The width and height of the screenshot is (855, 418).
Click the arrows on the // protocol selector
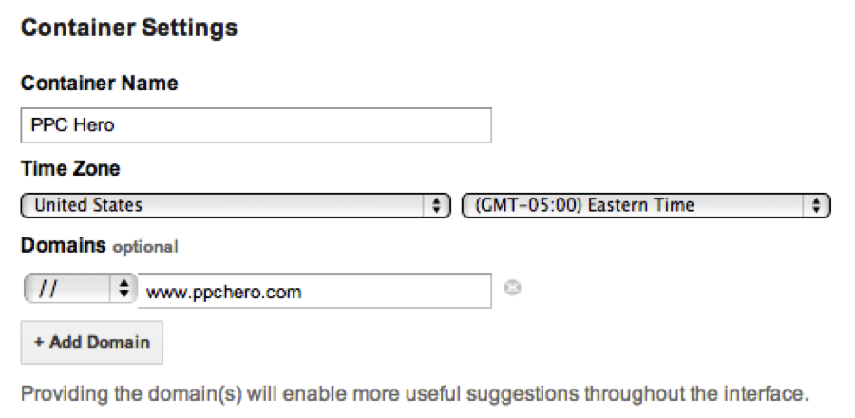124,288
